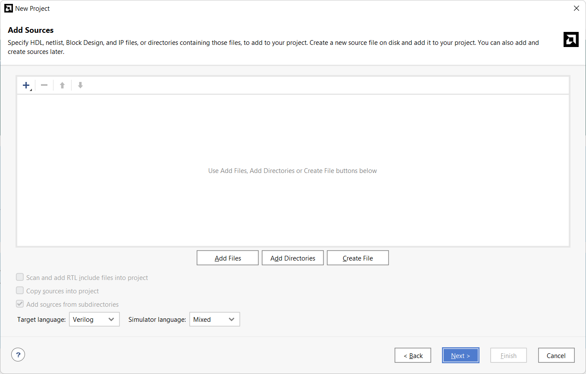Click the Create File button
The height and width of the screenshot is (374, 586).
point(357,258)
